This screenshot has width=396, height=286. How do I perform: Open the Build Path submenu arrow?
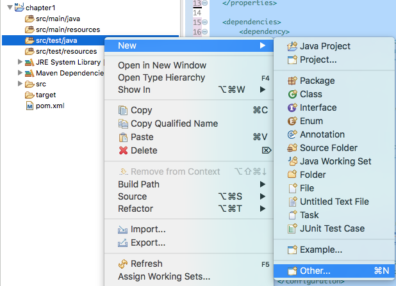(263, 184)
